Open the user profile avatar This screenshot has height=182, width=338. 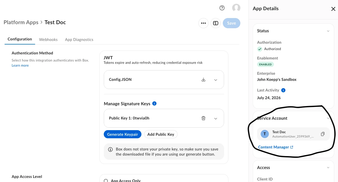(x=236, y=8)
